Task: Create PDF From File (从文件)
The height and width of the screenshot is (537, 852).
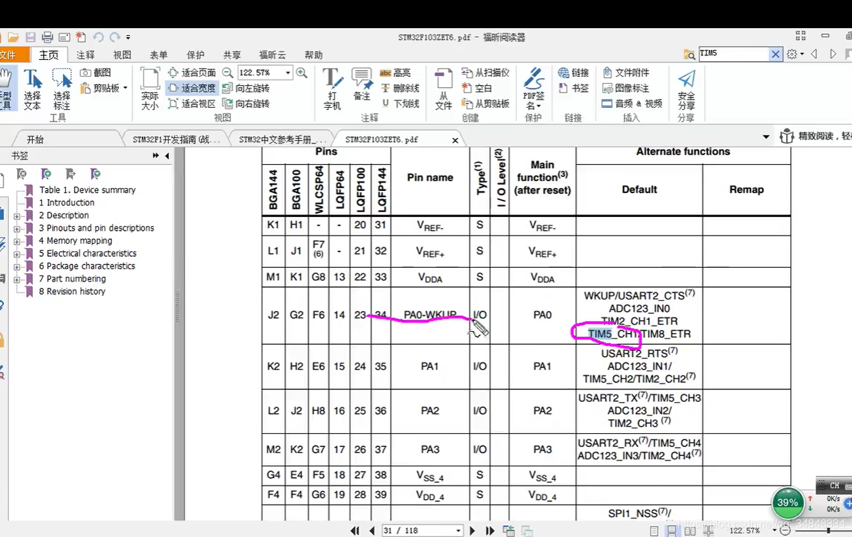Action: pyautogui.click(x=444, y=89)
